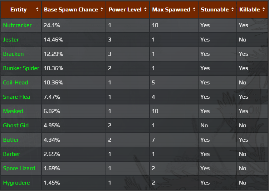
Task: Click the Power Level sort arrows
Action: point(146,10)
